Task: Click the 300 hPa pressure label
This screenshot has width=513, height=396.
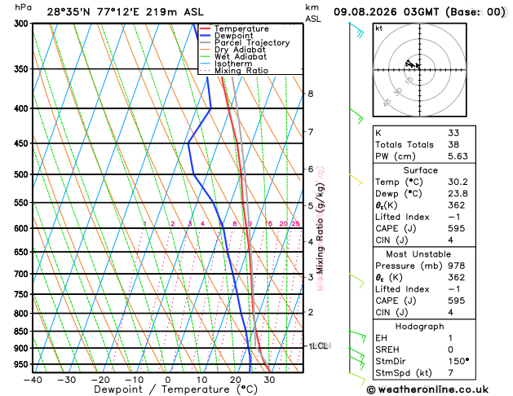Action: pyautogui.click(x=23, y=24)
